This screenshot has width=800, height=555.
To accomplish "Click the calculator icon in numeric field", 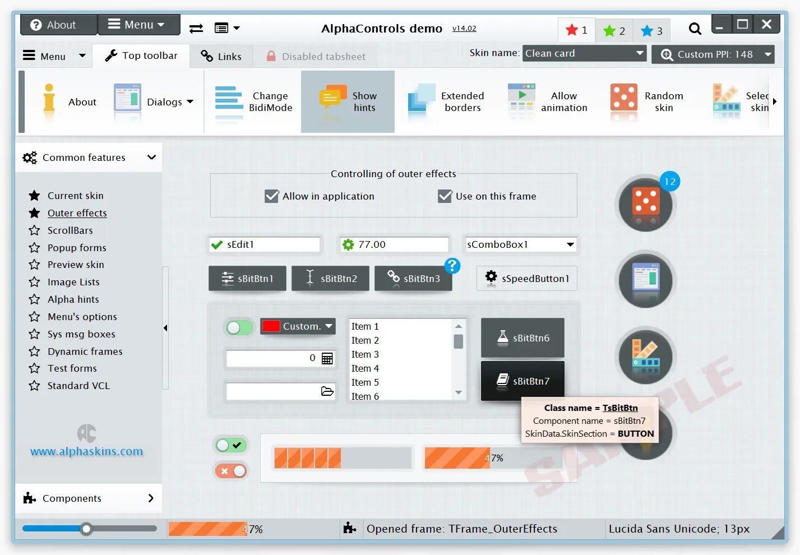I will click(327, 358).
